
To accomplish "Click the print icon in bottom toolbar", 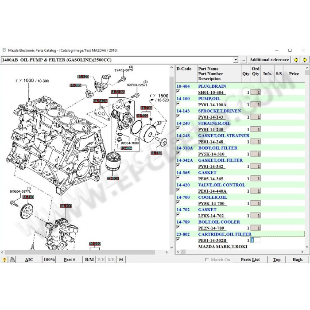I will [12, 260].
